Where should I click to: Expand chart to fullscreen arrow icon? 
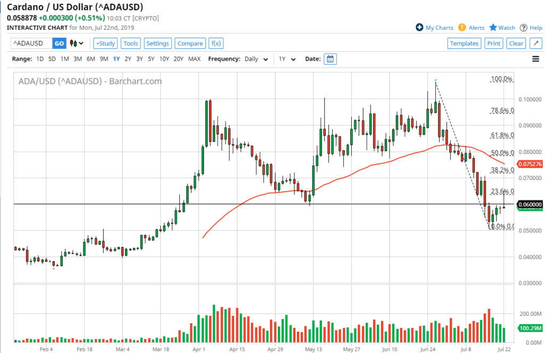536,44
